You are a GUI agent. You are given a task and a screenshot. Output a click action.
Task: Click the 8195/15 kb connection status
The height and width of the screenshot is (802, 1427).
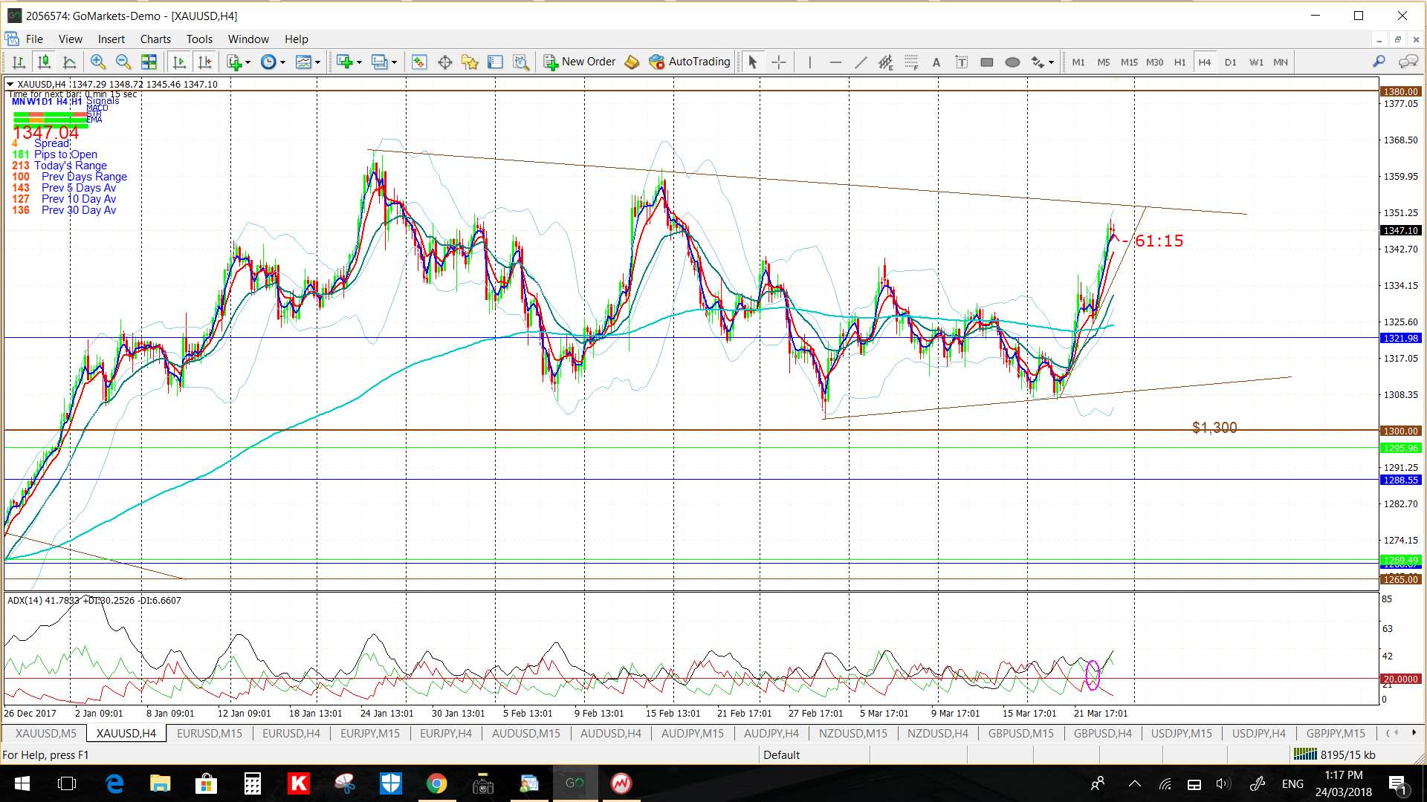point(1335,755)
